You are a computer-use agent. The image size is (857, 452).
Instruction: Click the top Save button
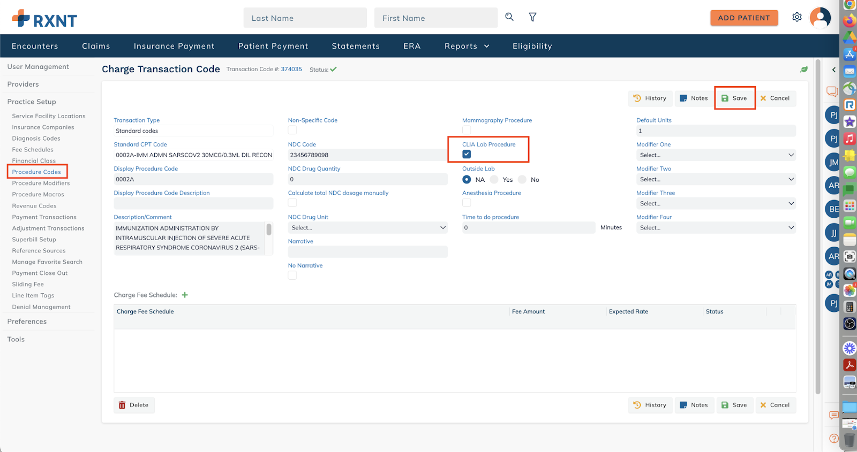point(734,98)
